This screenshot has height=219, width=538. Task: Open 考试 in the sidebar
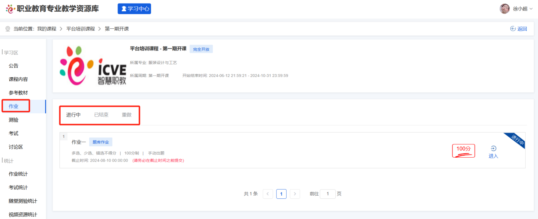[x=14, y=133]
